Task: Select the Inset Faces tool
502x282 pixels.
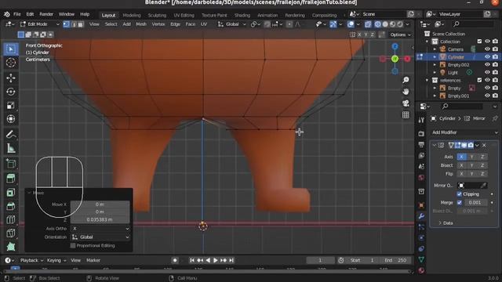Action: click(x=10, y=193)
